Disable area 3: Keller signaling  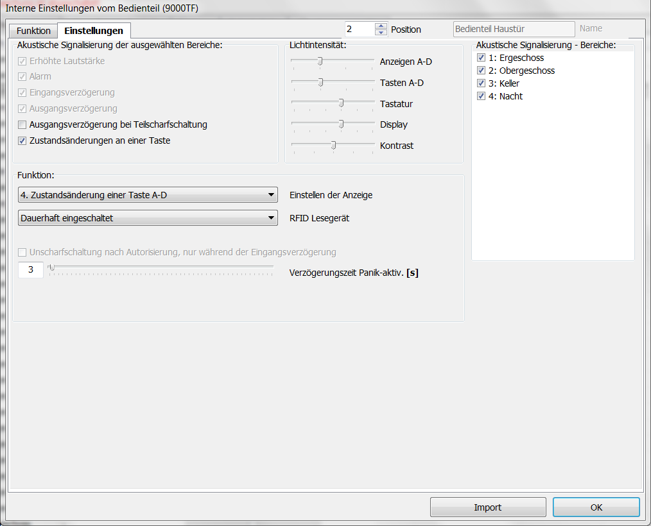pos(481,83)
